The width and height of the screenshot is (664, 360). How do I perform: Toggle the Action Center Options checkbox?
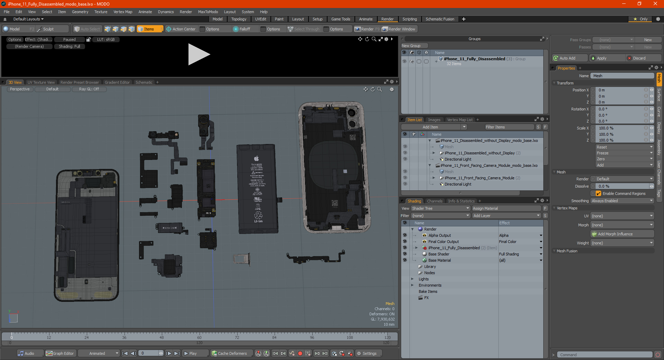pos(203,29)
